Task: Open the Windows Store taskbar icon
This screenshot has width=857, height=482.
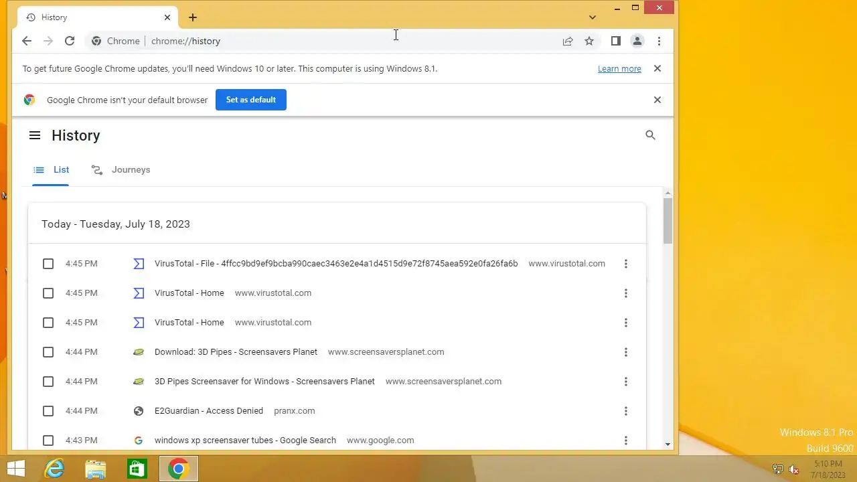Action: click(x=137, y=469)
